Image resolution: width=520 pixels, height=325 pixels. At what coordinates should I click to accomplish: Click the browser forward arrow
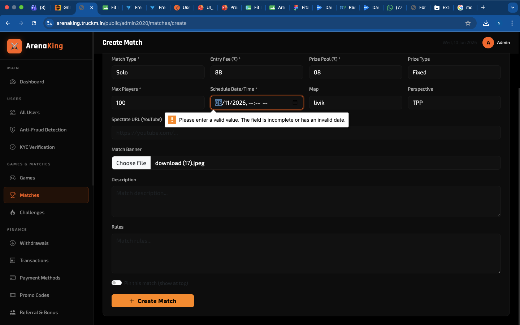21,23
